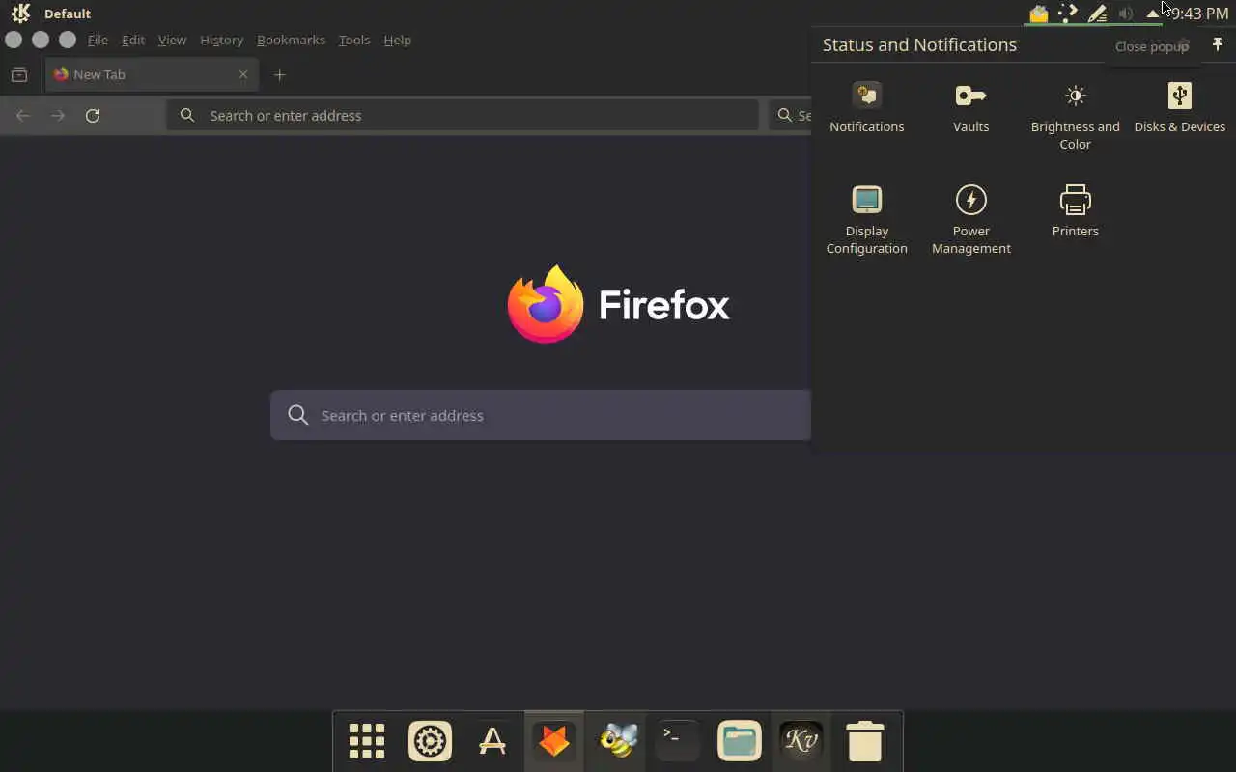Viewport: 1236px width, 772px height.
Task: Reload the current page
Action: [x=93, y=115]
